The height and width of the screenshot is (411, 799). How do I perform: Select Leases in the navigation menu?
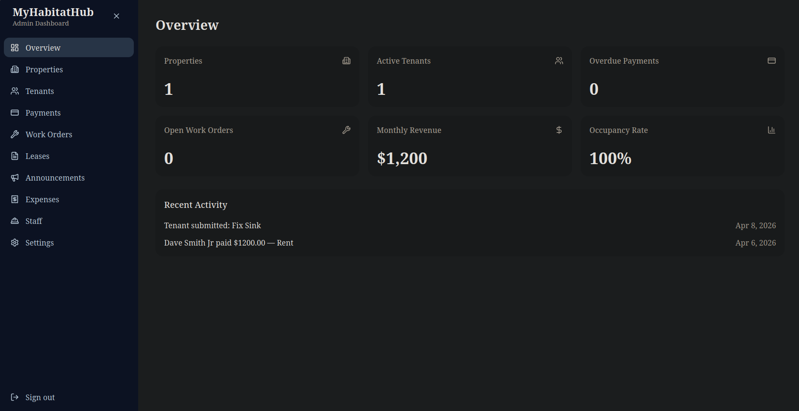37,156
